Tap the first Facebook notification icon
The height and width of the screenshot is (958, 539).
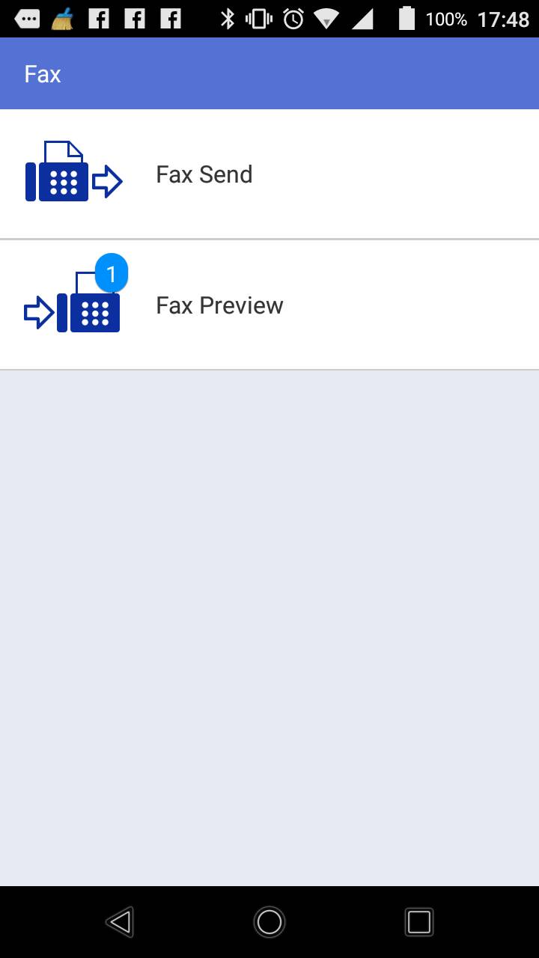[99, 19]
